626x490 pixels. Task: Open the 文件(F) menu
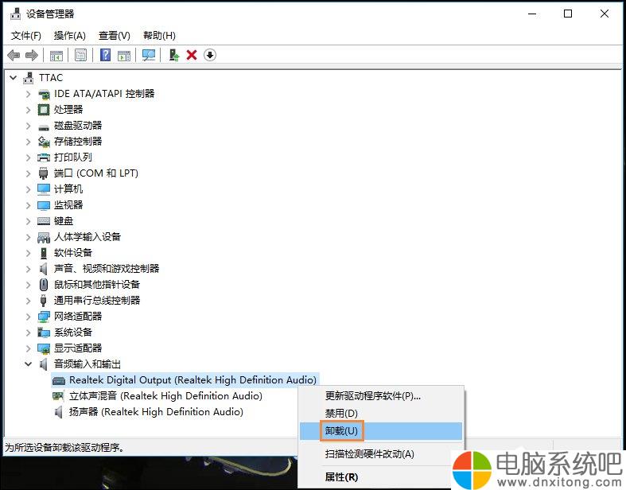click(26, 36)
